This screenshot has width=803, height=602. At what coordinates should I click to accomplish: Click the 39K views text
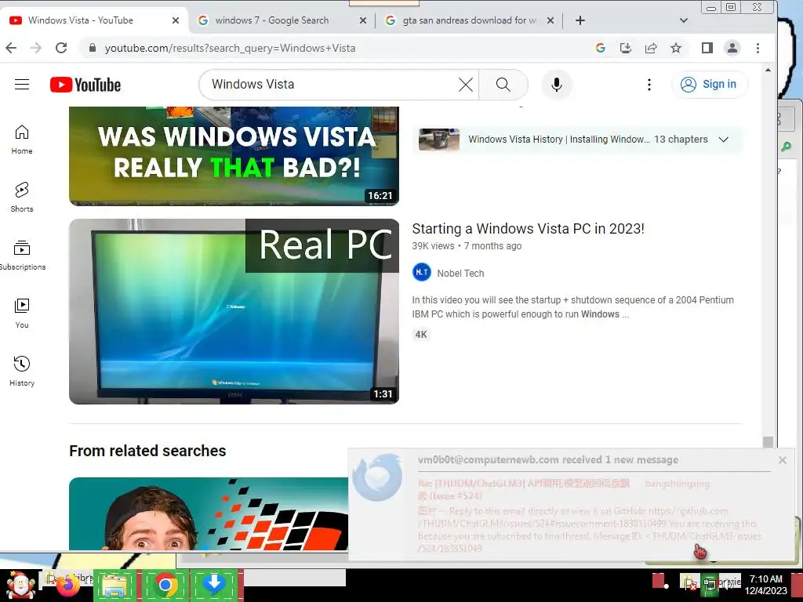[433, 246]
